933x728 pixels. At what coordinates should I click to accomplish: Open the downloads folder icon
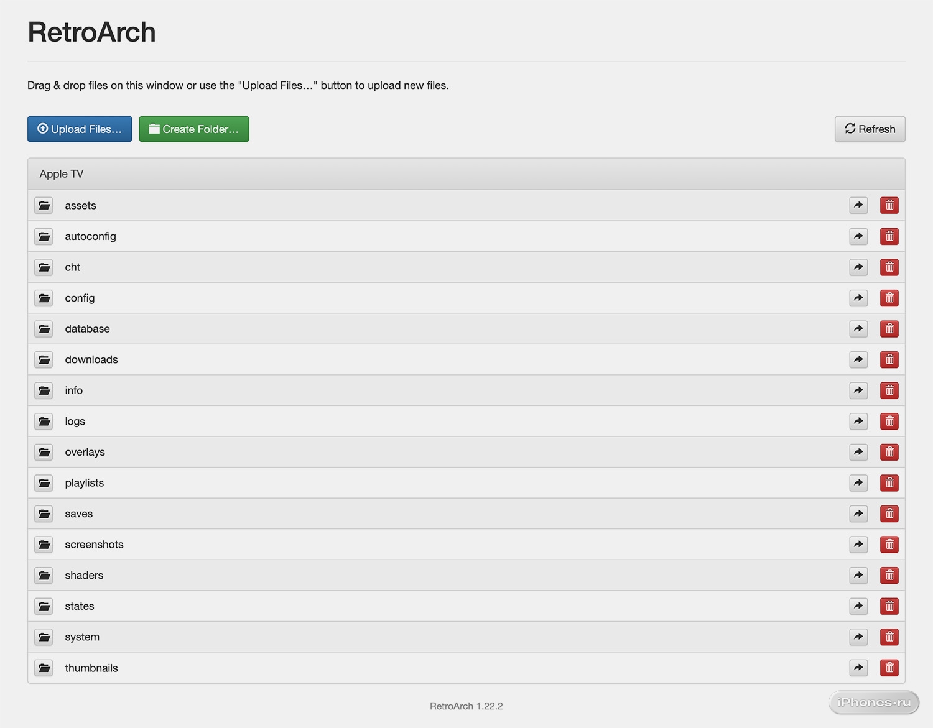click(44, 359)
